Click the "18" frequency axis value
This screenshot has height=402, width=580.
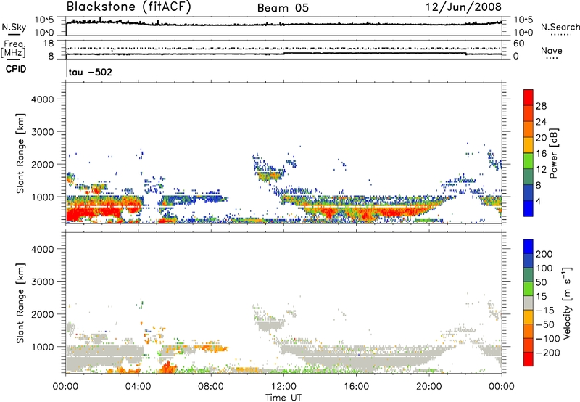point(49,44)
